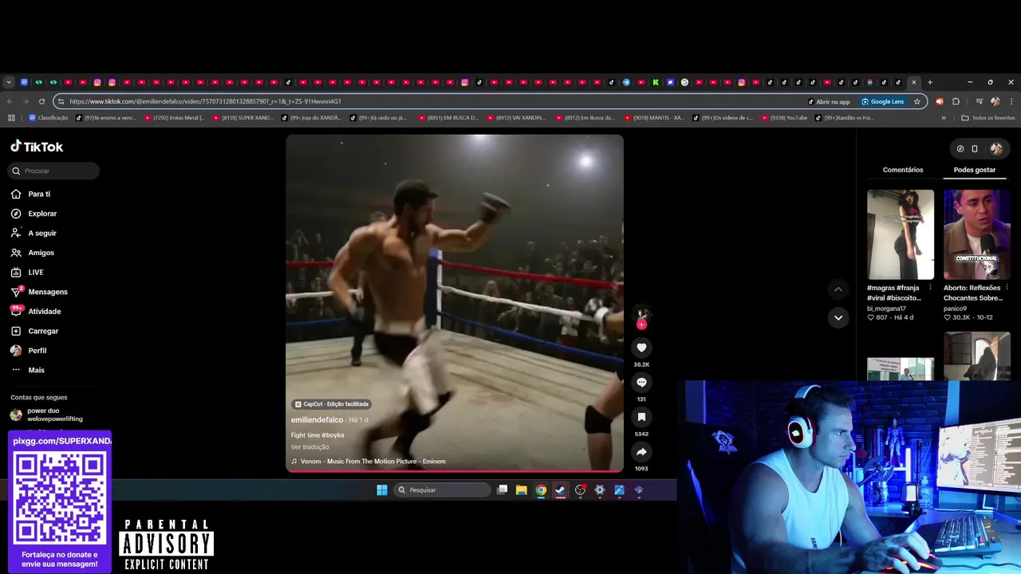Image resolution: width=1021 pixels, height=574 pixels.
Task: Open Task View on taskbar
Action: point(502,490)
